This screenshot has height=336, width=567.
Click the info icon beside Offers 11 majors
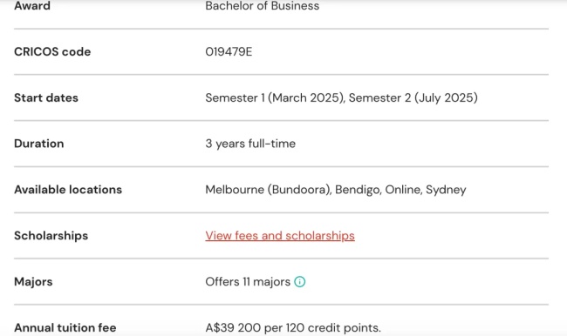(300, 281)
